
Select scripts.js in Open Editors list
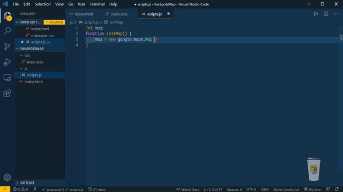coord(40,42)
